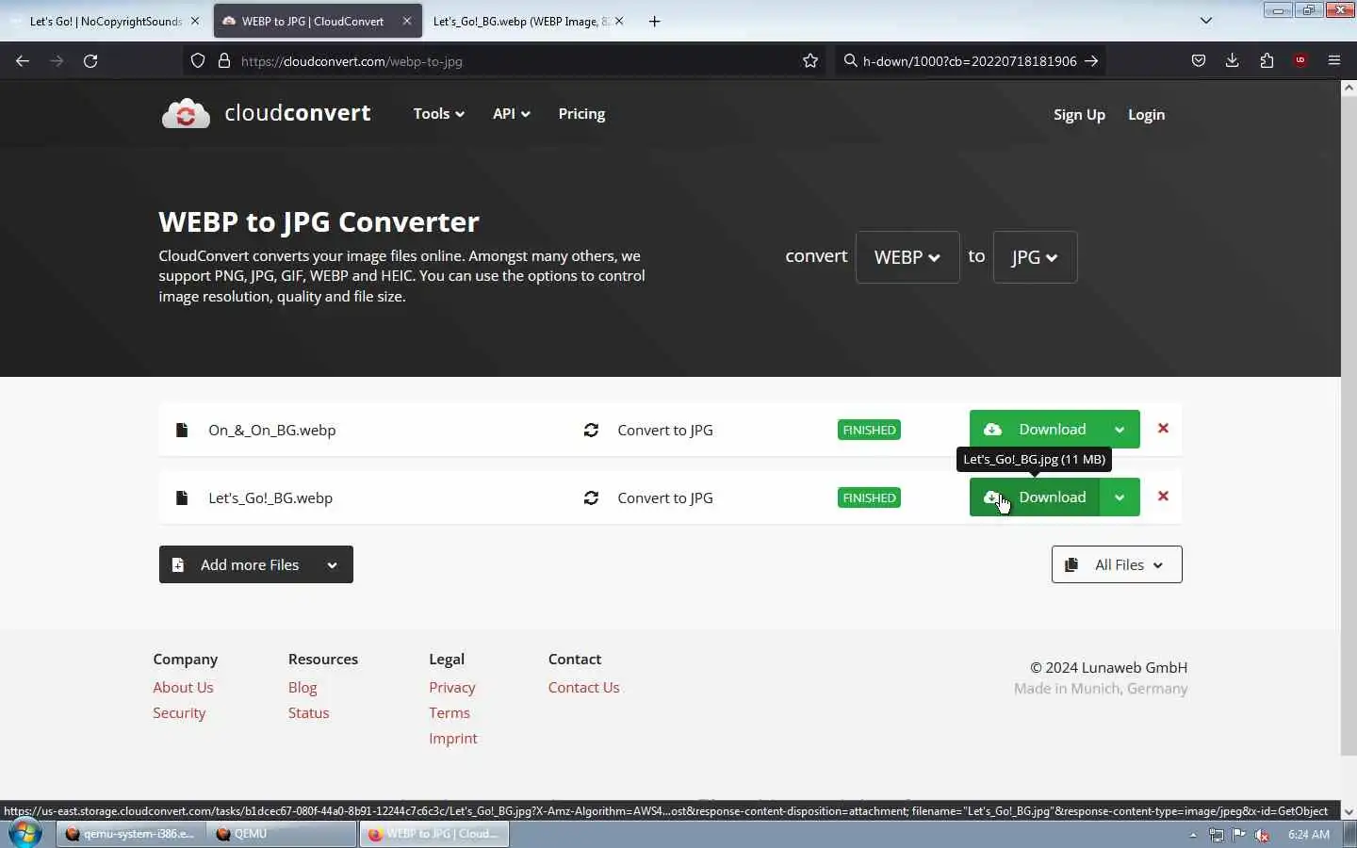
Task: Click Action Center flag tray icon
Action: pyautogui.click(x=1239, y=835)
